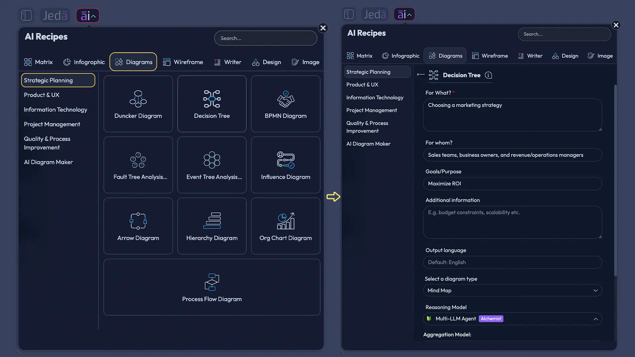Collapse the AI menu in right window
Image resolution: width=635 pixels, height=357 pixels.
coord(404,14)
